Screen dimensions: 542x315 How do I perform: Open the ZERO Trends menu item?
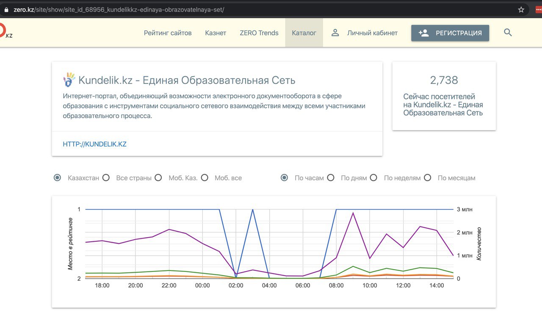pyautogui.click(x=259, y=33)
